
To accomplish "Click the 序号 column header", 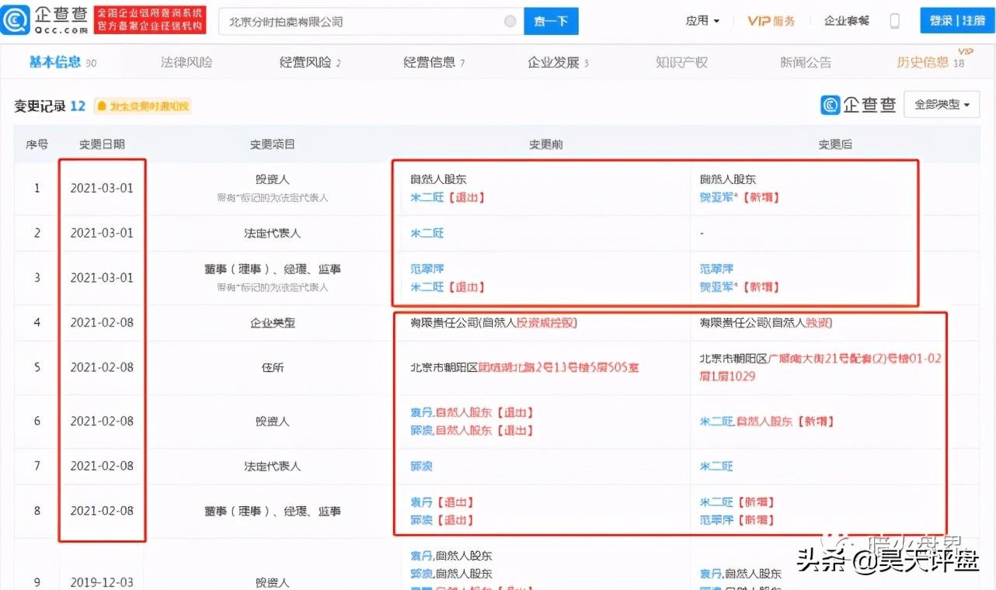I will point(37,144).
